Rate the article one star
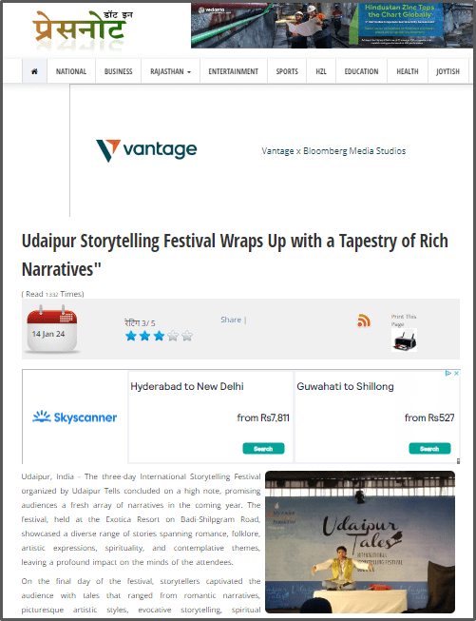This screenshot has height=621, width=476. pyautogui.click(x=130, y=337)
